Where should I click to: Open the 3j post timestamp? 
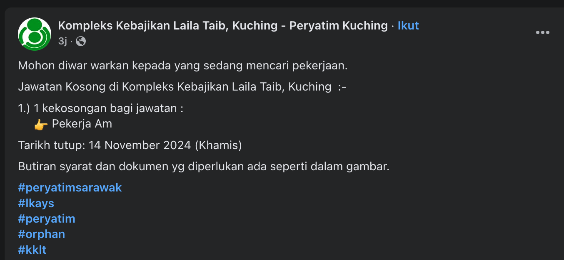coord(63,41)
